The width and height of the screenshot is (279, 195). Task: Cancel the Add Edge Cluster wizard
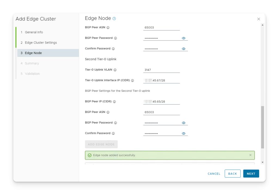[214, 173]
